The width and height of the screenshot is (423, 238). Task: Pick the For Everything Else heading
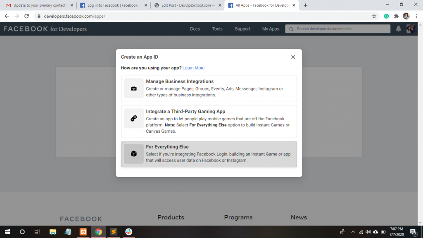(x=167, y=147)
